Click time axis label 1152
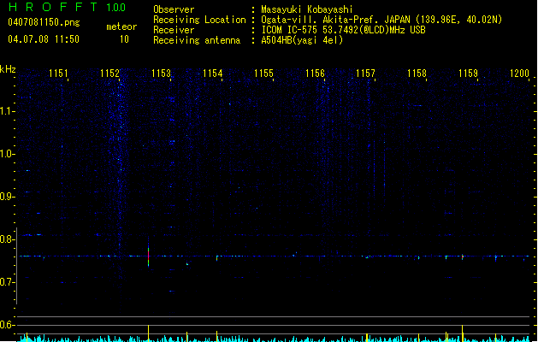This screenshot has height=342, width=538. [109, 74]
